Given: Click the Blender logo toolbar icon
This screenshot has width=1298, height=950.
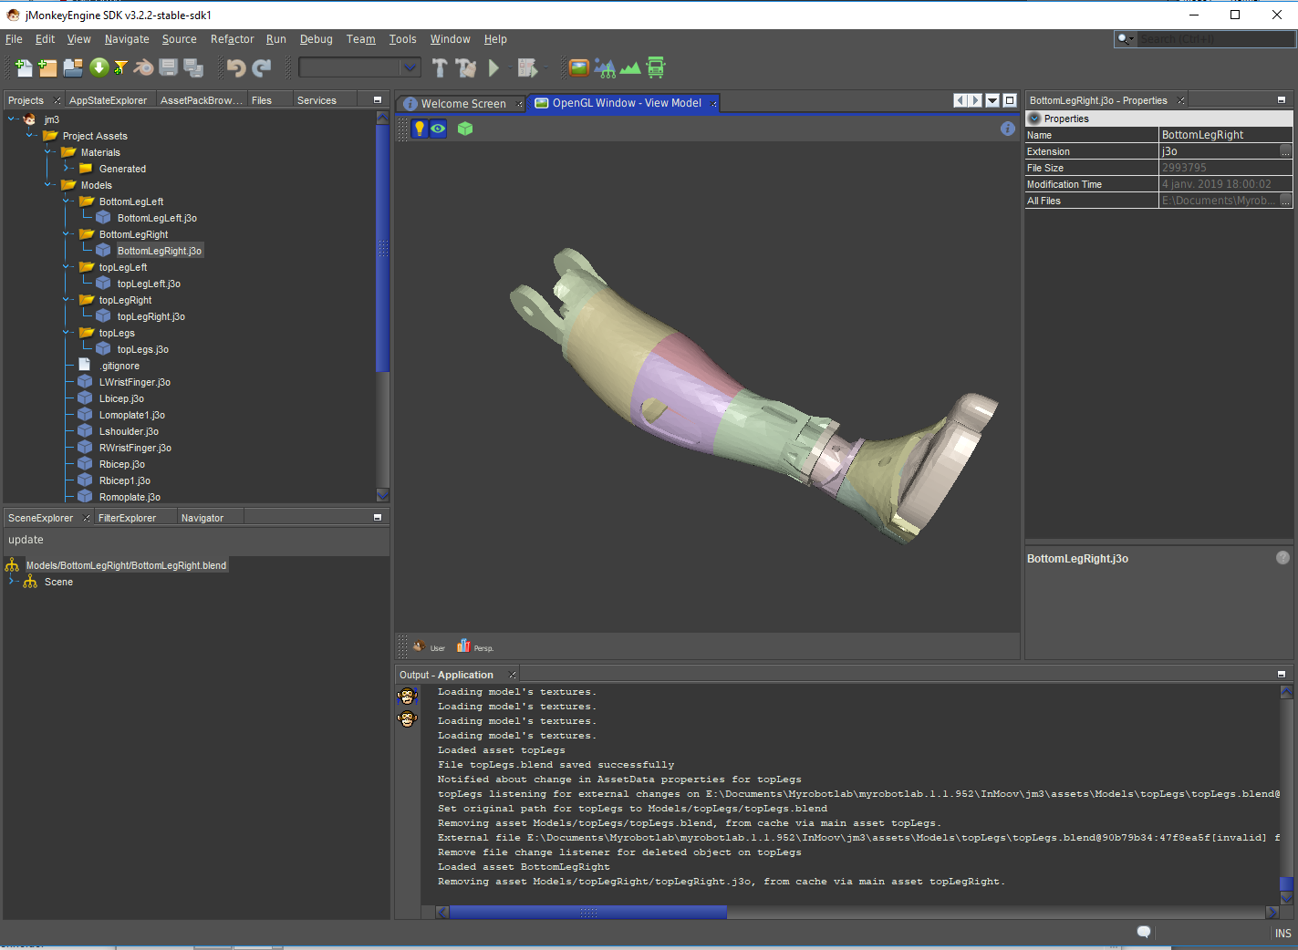Looking at the screenshot, I should (144, 67).
